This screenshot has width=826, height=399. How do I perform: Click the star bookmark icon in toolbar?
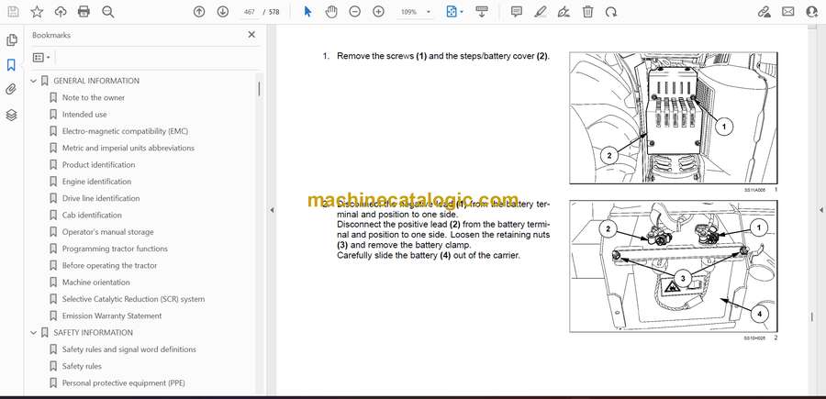click(x=37, y=12)
